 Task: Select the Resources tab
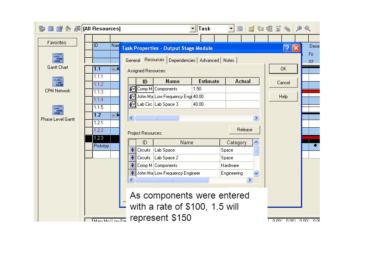click(x=155, y=60)
